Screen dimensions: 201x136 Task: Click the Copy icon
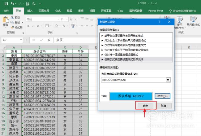(12, 22)
